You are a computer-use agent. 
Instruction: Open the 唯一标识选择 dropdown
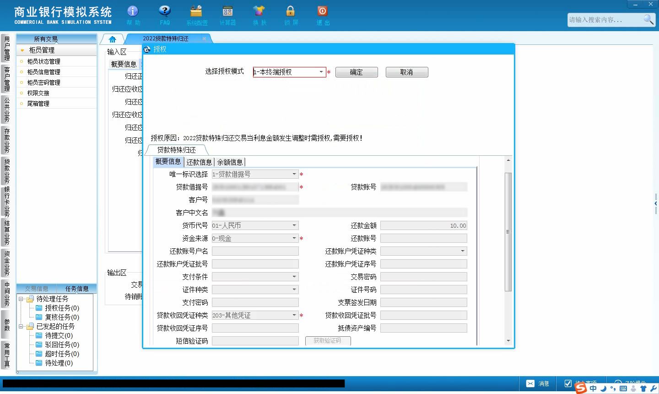pyautogui.click(x=295, y=174)
